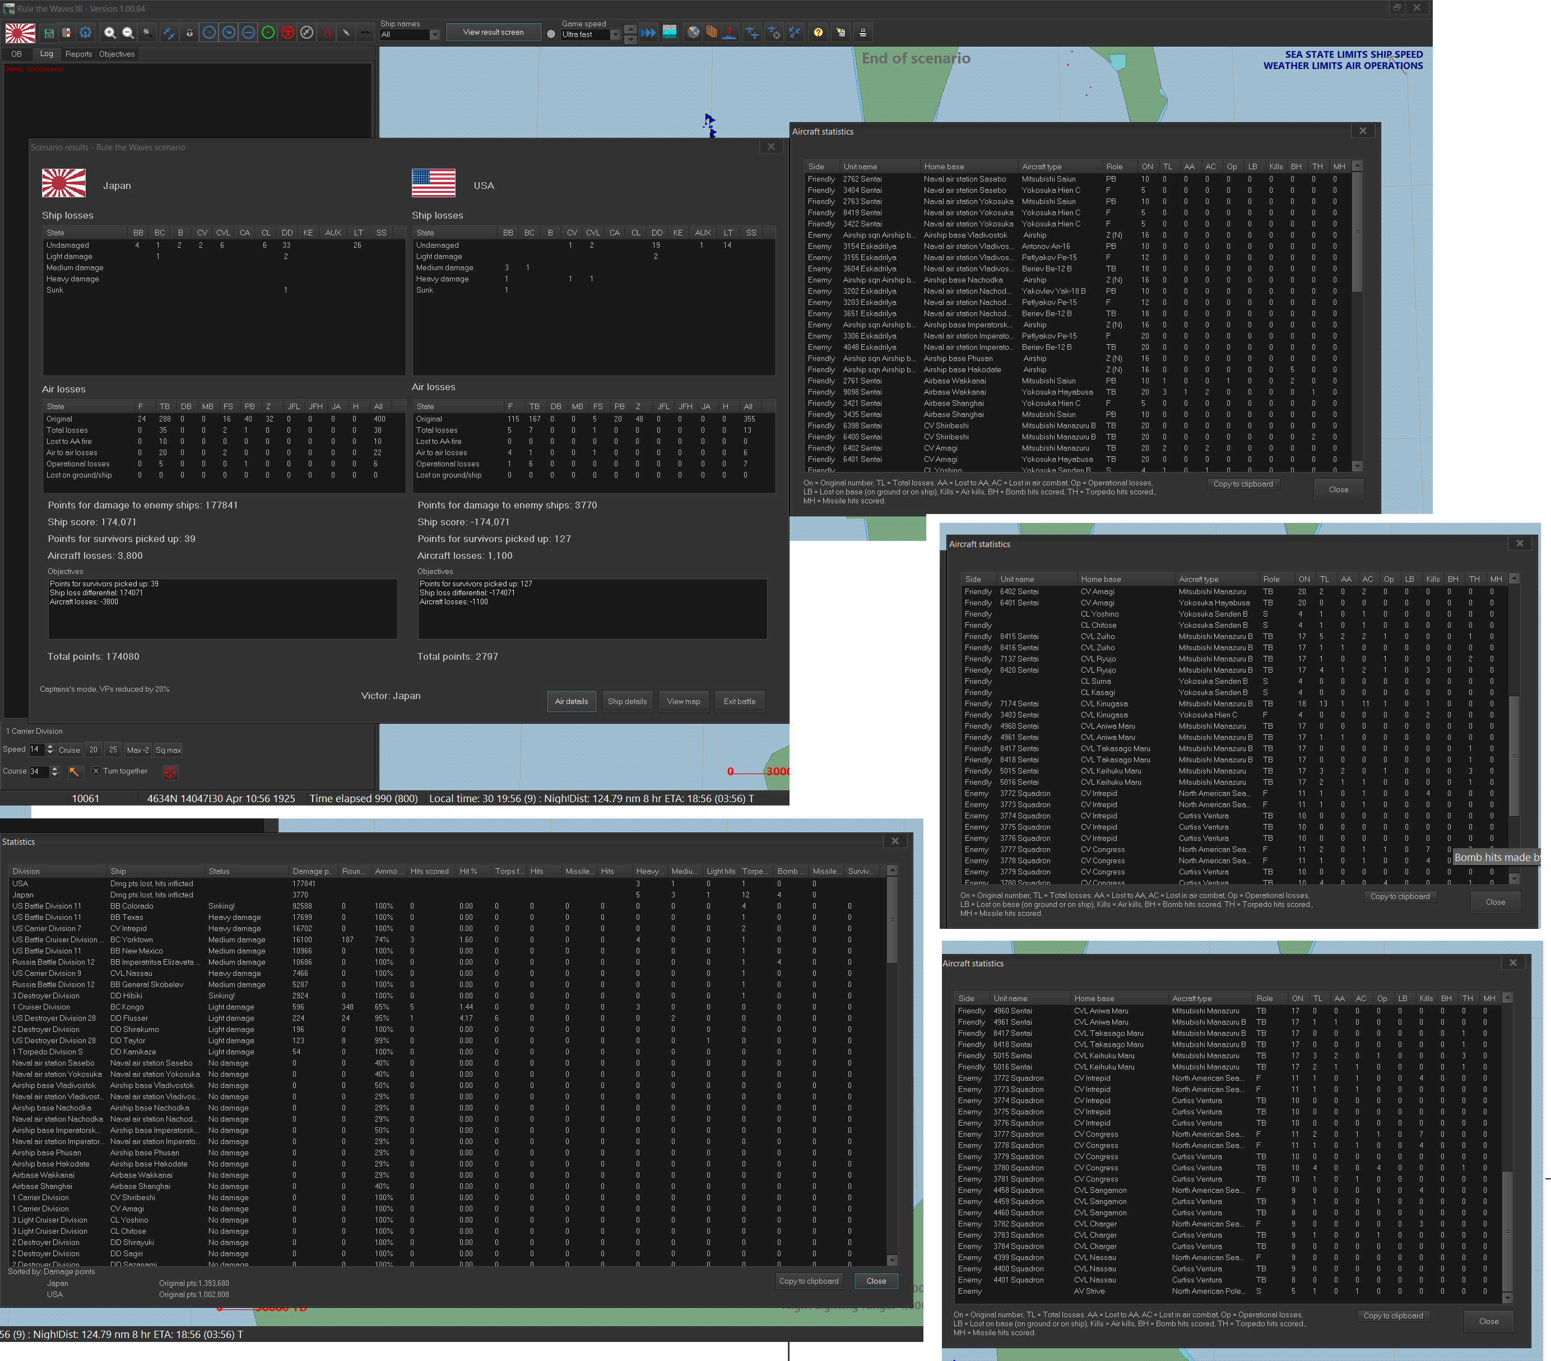
Task: Click the yellow help question mark icon
Action: coord(818,33)
